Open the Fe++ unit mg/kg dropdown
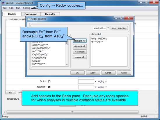160x120 pixels. click(106, 81)
